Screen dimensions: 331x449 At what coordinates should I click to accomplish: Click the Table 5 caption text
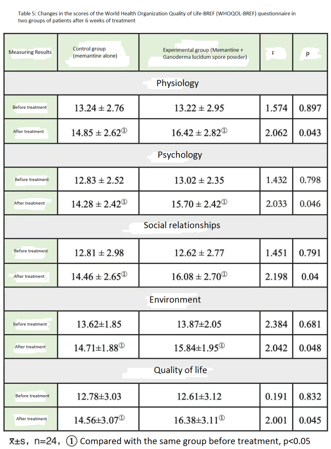(151, 17)
